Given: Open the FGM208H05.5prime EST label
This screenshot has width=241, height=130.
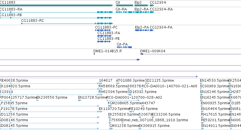Looking at the screenshot, I should tap(125, 103).
